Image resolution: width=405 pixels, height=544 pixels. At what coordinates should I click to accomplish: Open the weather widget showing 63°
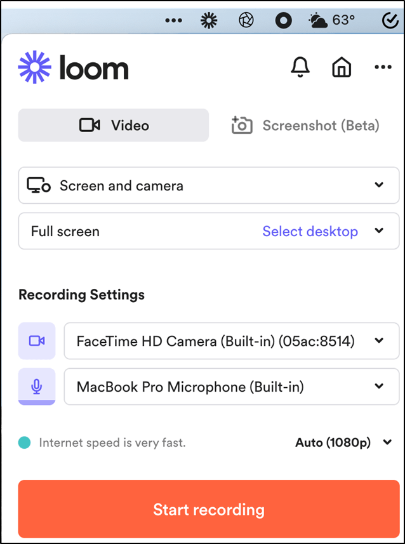(331, 20)
